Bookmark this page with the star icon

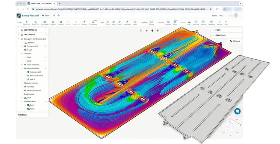[x=211, y=9]
